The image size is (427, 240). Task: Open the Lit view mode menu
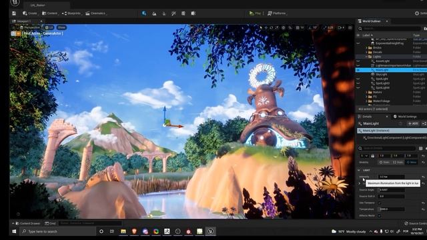tap(49, 27)
